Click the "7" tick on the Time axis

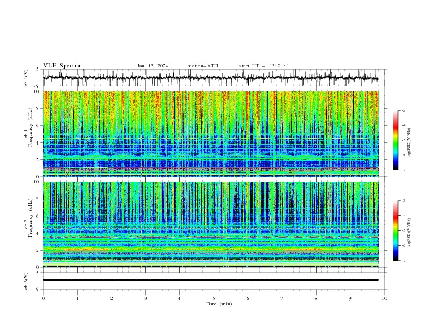point(282,298)
